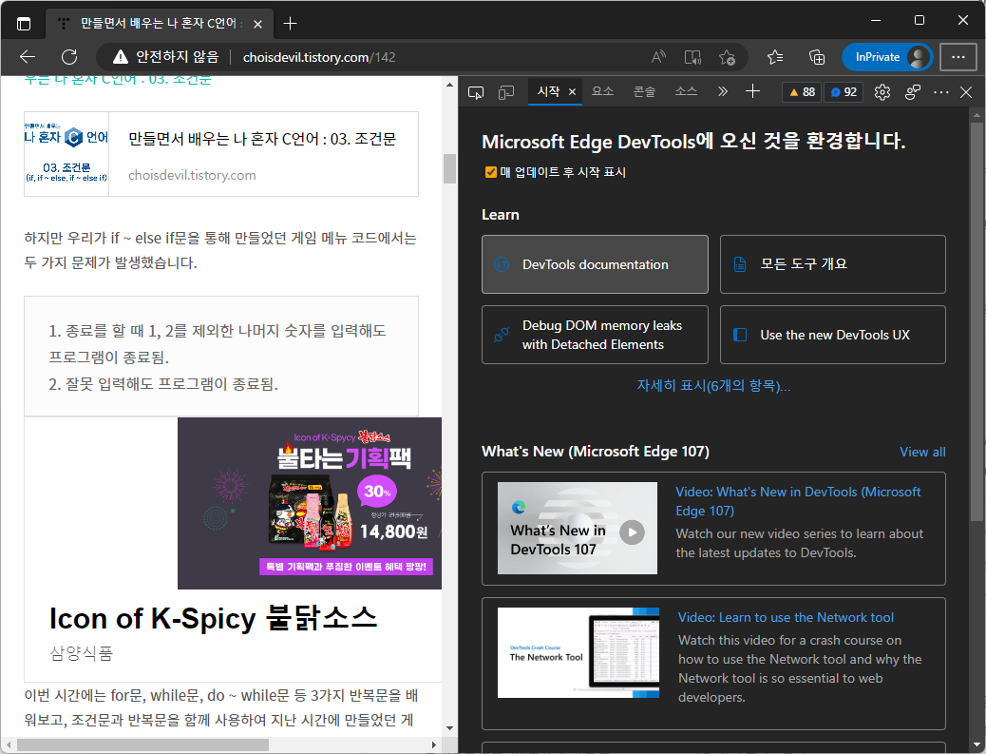The height and width of the screenshot is (754, 986).
Task: Expand more DevTools tabs chevron
Action: tap(723, 92)
